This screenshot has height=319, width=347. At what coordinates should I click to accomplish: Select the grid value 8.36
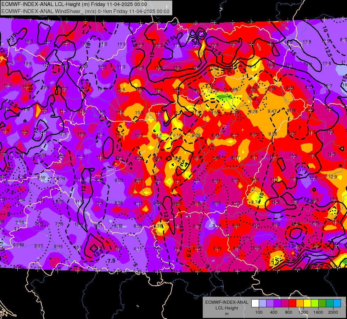pyautogui.click(x=158, y=226)
